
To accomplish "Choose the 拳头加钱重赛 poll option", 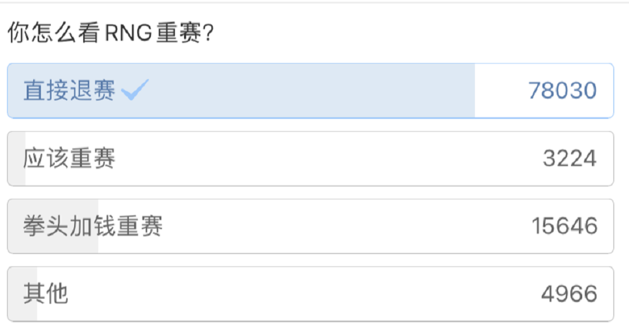I will pyautogui.click(x=310, y=226).
